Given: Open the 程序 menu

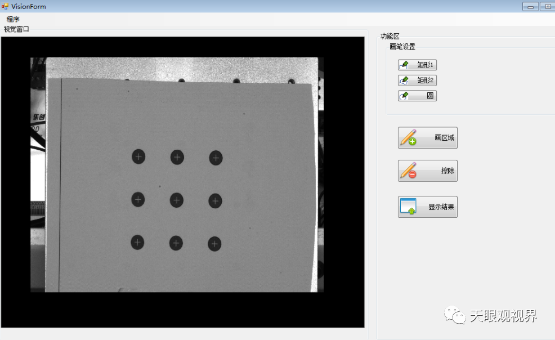Looking at the screenshot, I should click(13, 19).
